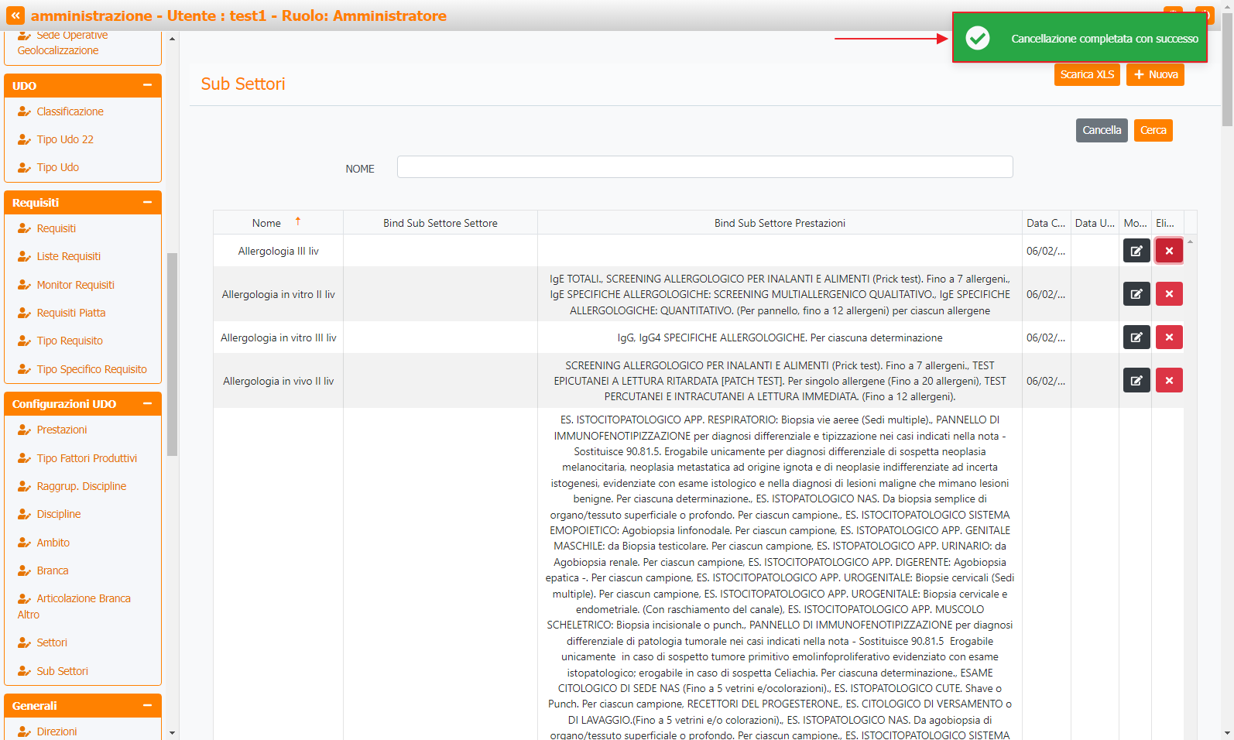Collapse the Generali sidebar section
This screenshot has width=1234, height=740.
coord(147,705)
